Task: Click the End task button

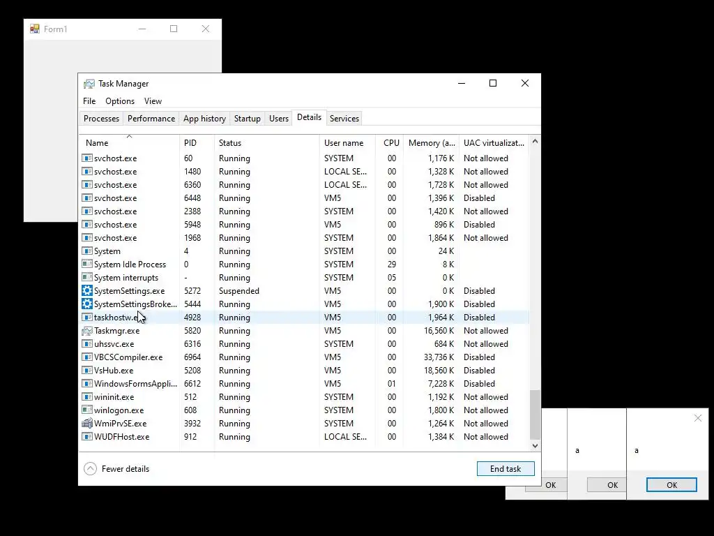Action: pyautogui.click(x=506, y=468)
